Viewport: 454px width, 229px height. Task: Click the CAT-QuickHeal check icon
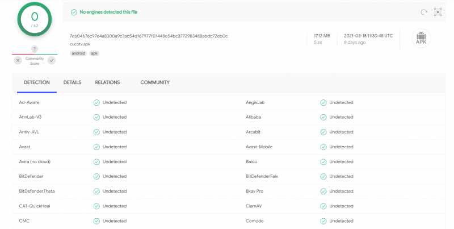(96, 206)
